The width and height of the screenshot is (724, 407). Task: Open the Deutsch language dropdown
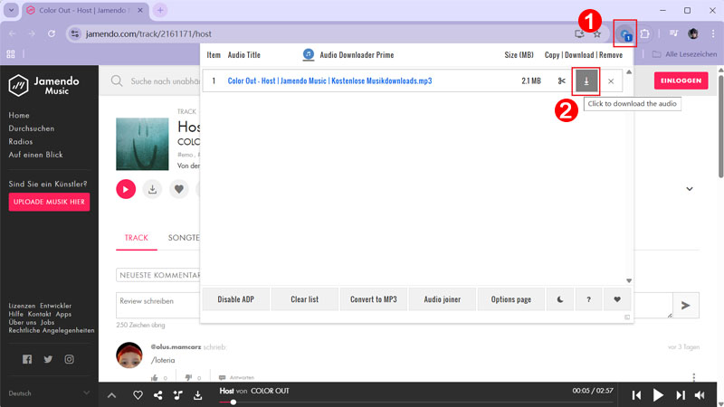(49, 393)
